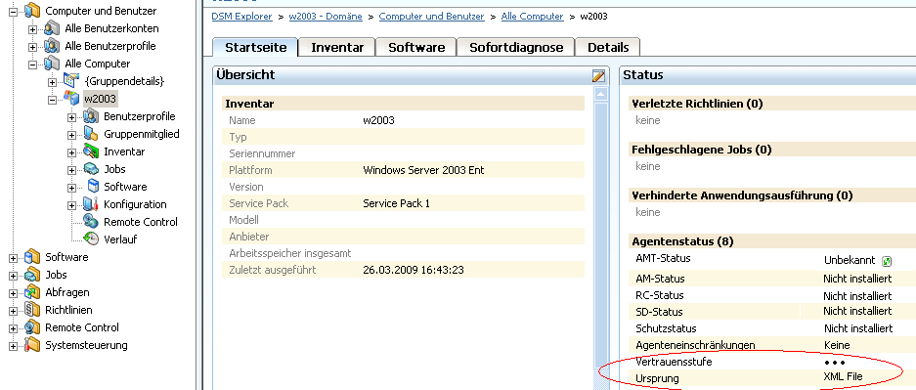Click the top-level Software folder icon

click(x=32, y=257)
